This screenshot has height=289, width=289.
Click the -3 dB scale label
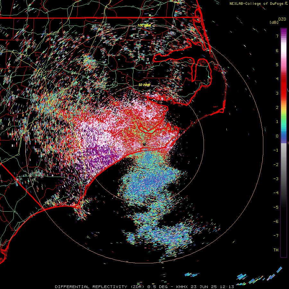pos(276,179)
